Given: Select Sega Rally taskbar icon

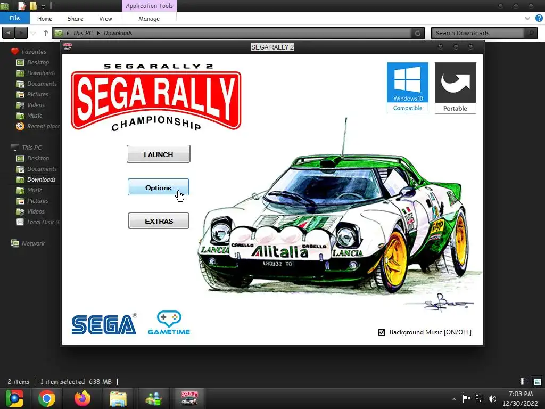Looking at the screenshot, I should tap(189, 398).
